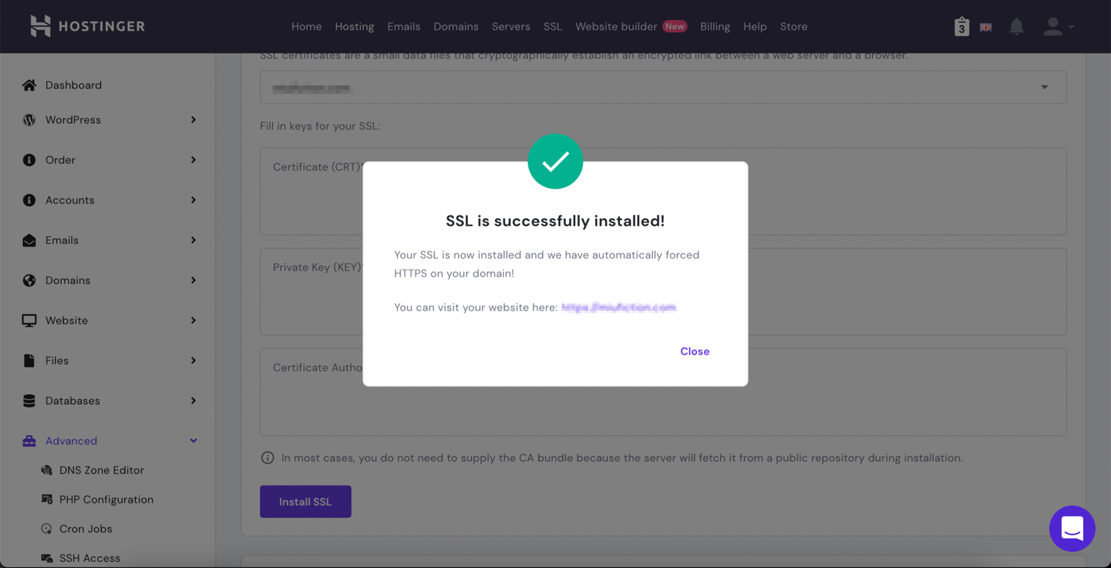Open the user profile menu

(1058, 27)
